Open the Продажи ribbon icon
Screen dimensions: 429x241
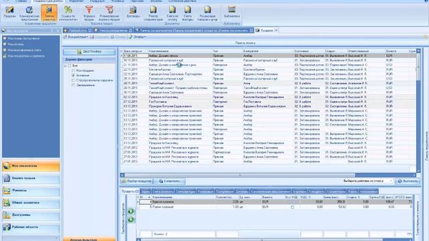coord(9,12)
